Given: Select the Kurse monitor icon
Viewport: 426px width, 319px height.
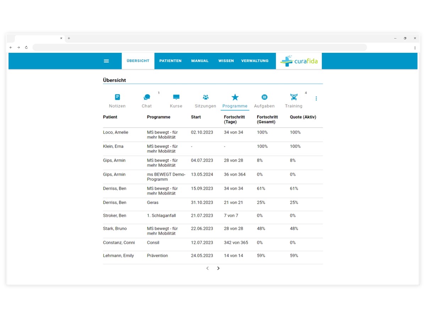Looking at the screenshot, I should (176, 97).
